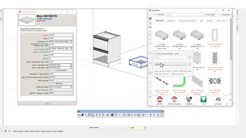Image resolution: width=246 pixels, height=138 pixels.
Task: Select the Blum MOVENTO BOX s1 full thumbnail
Action: [x=197, y=35]
